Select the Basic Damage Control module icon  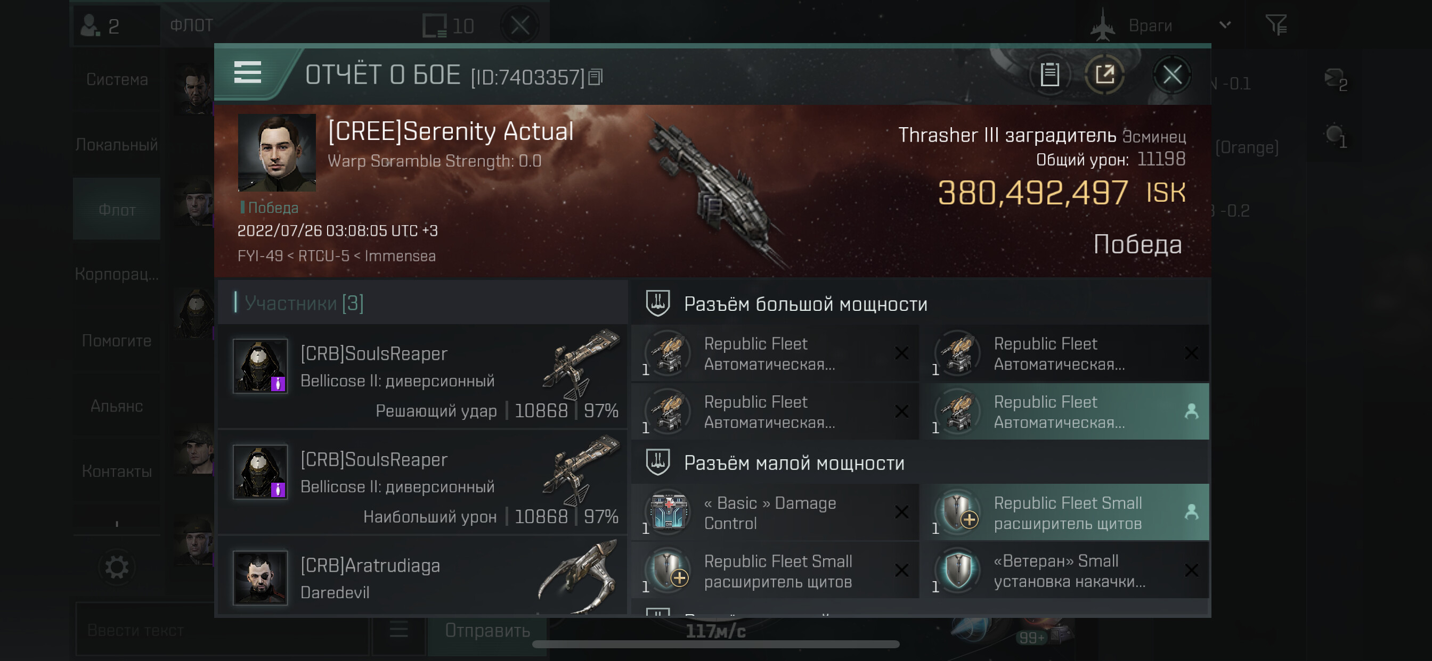pyautogui.click(x=668, y=511)
